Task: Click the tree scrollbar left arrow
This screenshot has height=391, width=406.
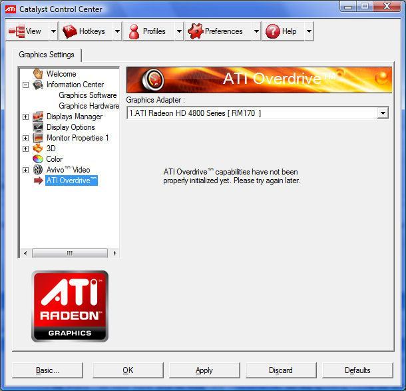Action: click(25, 253)
